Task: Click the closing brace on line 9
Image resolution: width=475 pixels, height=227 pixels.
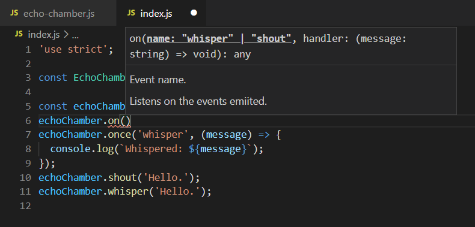Action: [42, 164]
